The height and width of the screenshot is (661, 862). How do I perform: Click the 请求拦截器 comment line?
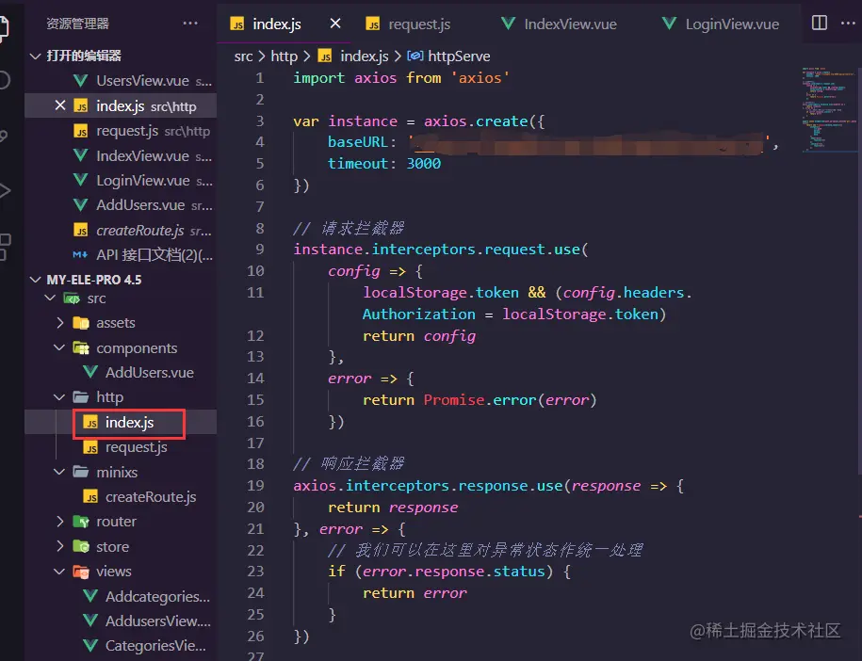coord(349,228)
